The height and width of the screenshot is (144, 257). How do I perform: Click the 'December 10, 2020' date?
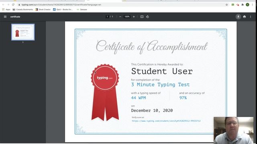[x=152, y=110]
